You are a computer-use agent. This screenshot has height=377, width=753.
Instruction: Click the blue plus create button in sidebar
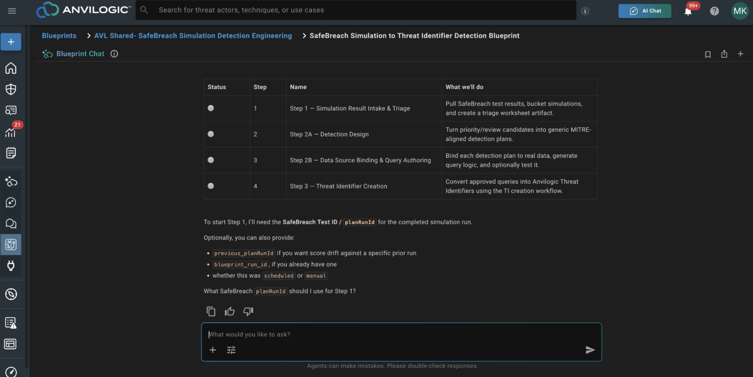tap(11, 42)
